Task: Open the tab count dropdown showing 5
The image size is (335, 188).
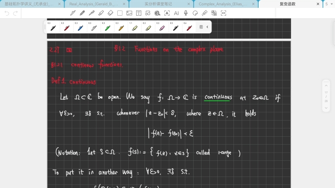Action: coord(329,4)
